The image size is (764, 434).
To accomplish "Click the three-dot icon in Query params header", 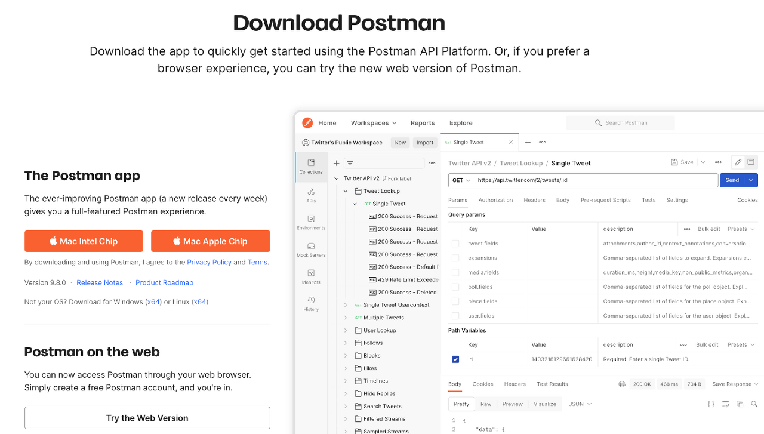I will tap(687, 229).
